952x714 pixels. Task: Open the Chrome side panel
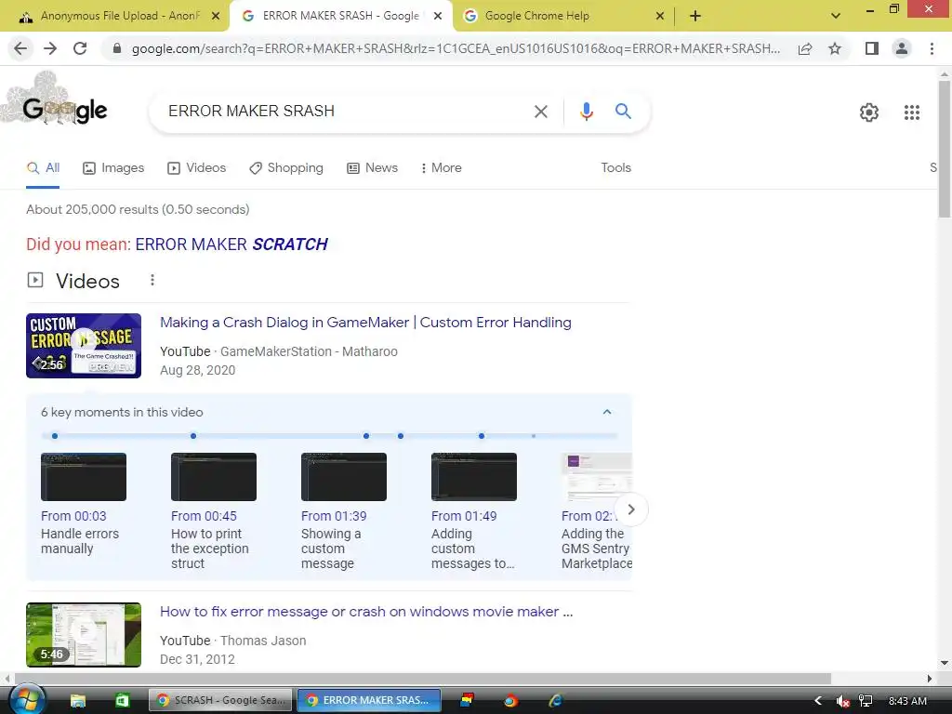point(872,48)
